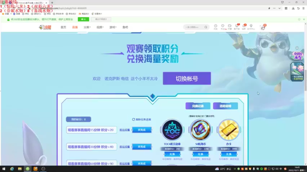307x172 pixels.
Task: Dismiss the 360 notification bar
Action: pos(304,19)
